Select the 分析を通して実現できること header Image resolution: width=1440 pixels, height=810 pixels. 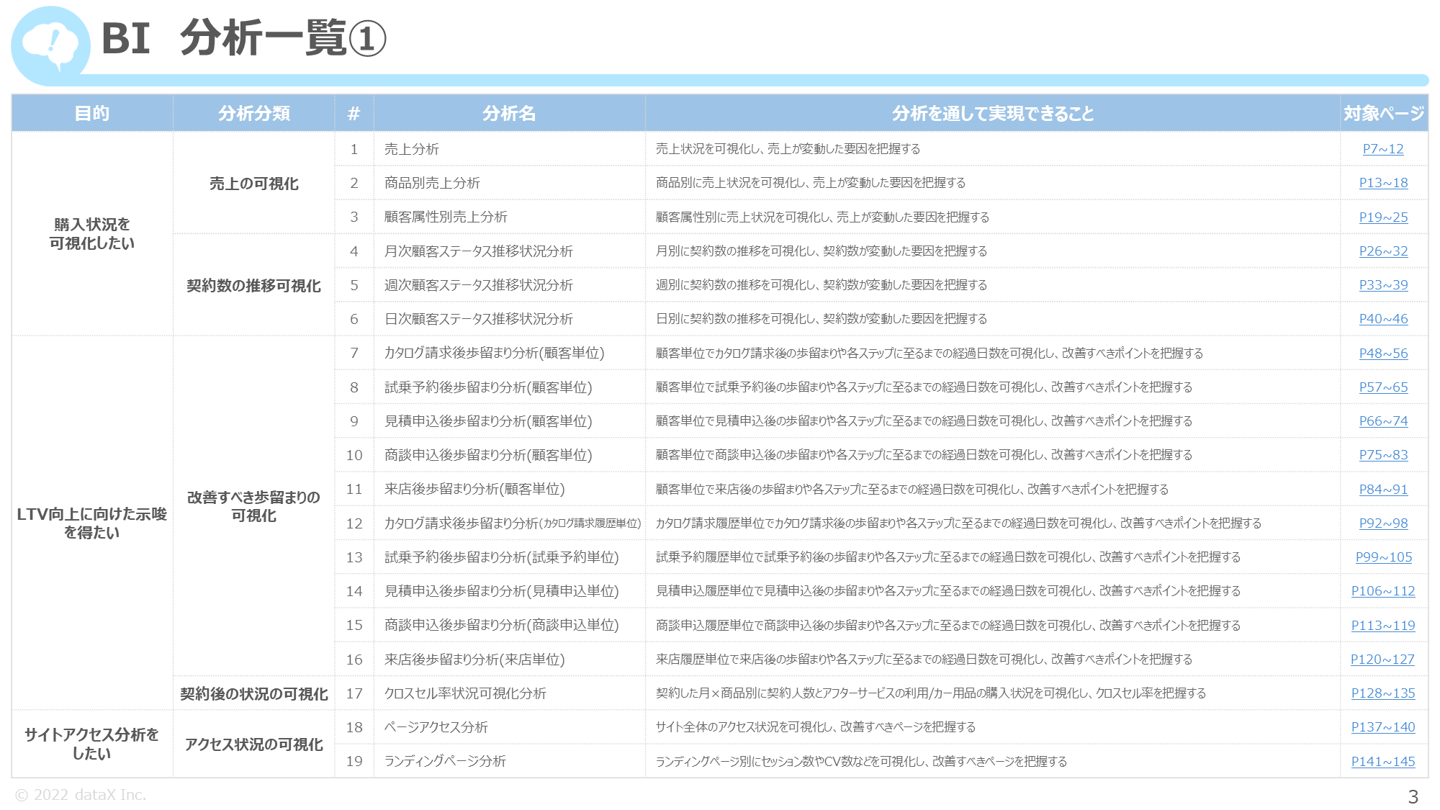(993, 113)
